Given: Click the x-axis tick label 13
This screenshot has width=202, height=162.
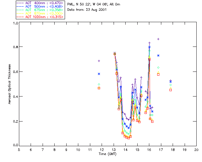Looking at the screenshot, I should click(x=114, y=150).
